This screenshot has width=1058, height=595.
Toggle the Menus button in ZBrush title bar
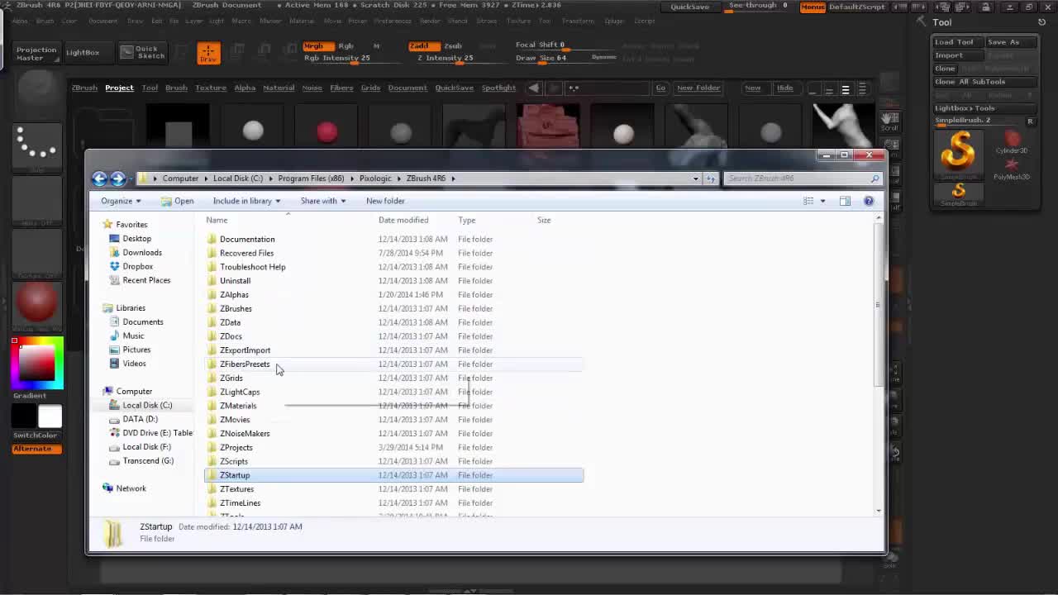click(x=813, y=7)
